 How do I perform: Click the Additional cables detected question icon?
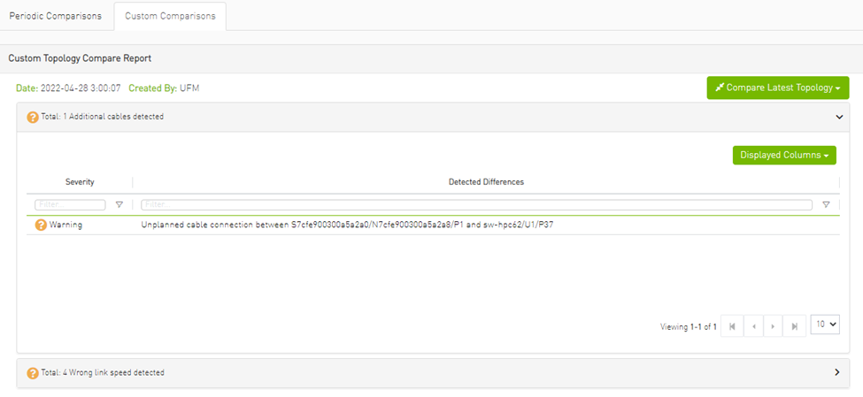33,117
